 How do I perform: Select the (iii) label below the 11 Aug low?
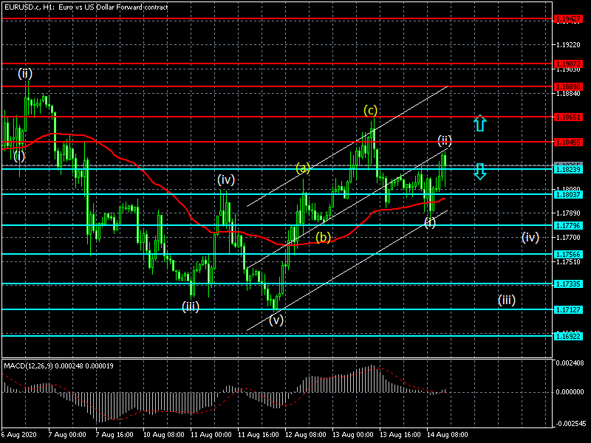pos(191,306)
